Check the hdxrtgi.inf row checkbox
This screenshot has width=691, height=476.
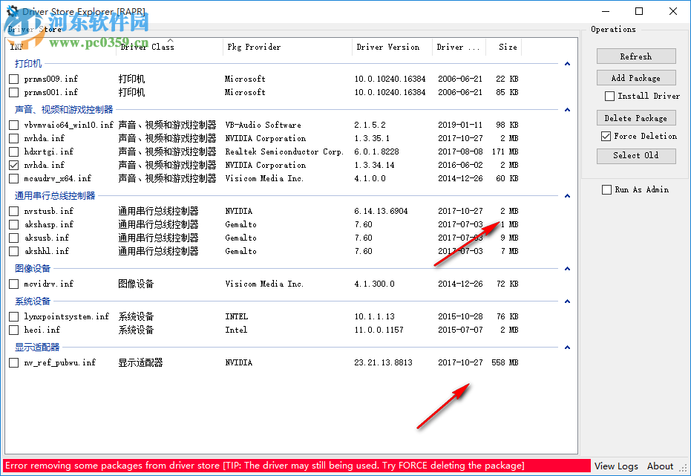click(13, 151)
